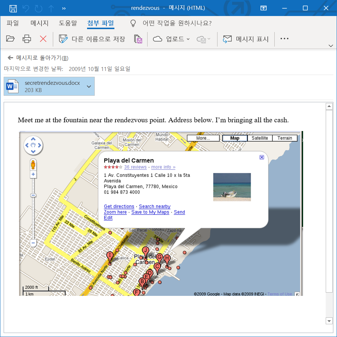Viewport: 337px width, 337px height.
Task: Click the Edit link in bubble
Action: coord(108,218)
